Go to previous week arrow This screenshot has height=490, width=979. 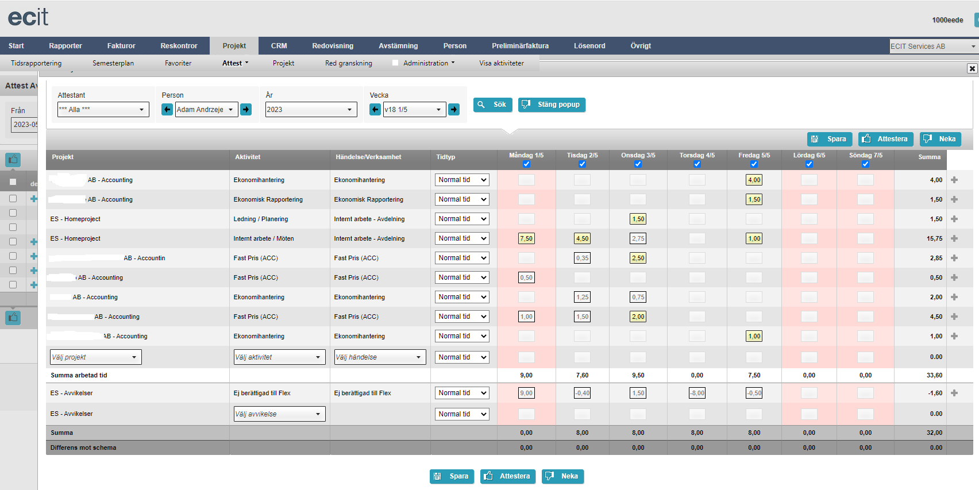click(x=375, y=109)
